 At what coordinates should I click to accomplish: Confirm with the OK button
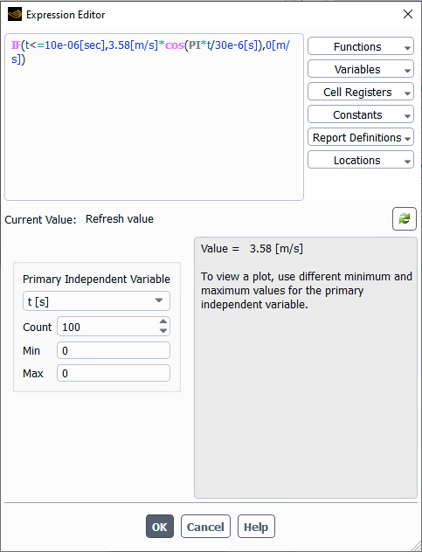click(160, 527)
